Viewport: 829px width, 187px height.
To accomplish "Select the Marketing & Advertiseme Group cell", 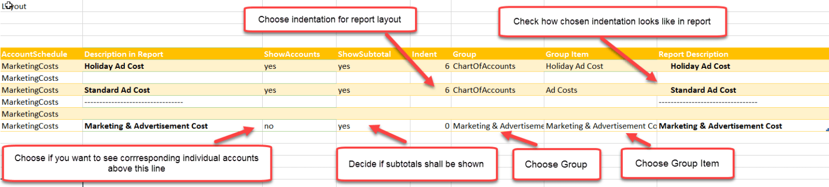I will (x=498, y=126).
